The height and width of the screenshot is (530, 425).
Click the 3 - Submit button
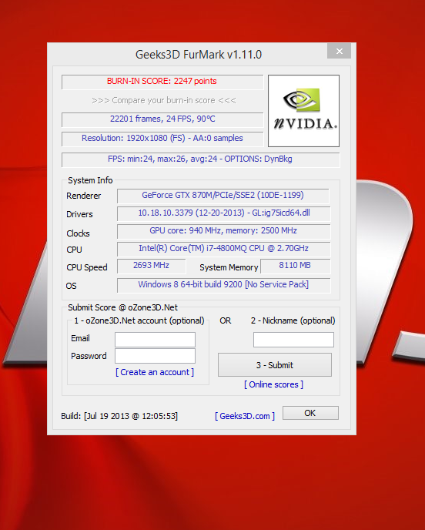(x=275, y=365)
